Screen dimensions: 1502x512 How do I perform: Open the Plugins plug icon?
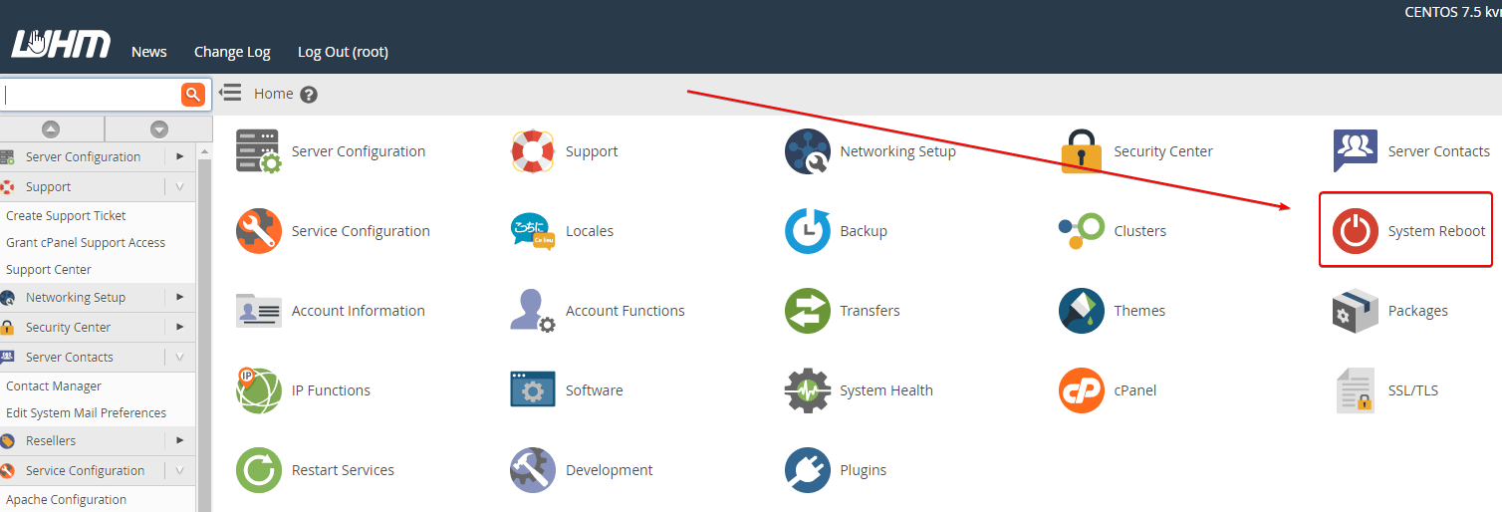[x=807, y=470]
